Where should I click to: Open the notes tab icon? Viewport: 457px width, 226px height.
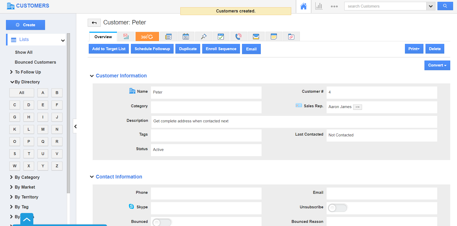coord(274,37)
